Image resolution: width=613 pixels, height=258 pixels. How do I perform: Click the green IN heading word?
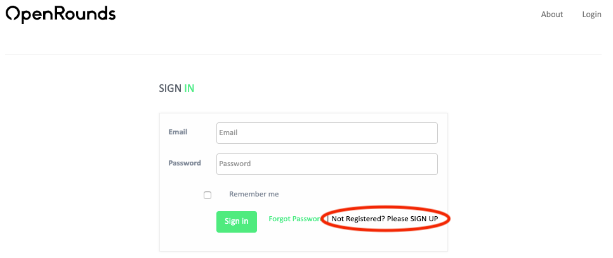point(189,89)
